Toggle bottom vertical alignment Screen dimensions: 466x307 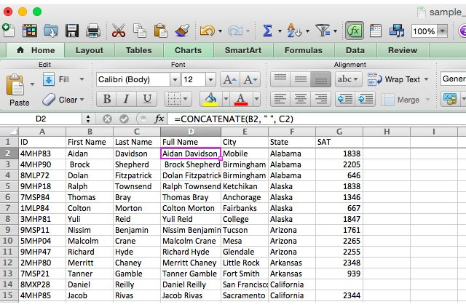(x=320, y=79)
